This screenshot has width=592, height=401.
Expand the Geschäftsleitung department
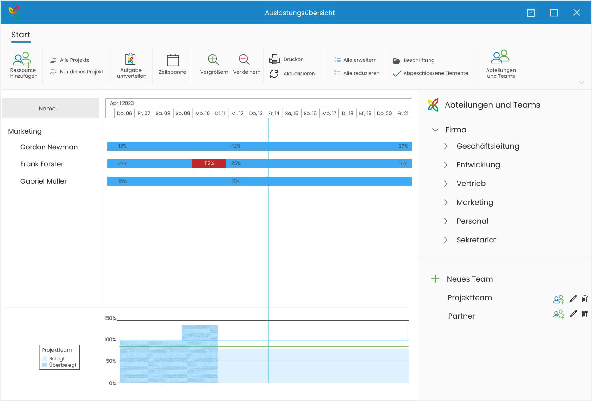[x=446, y=146]
